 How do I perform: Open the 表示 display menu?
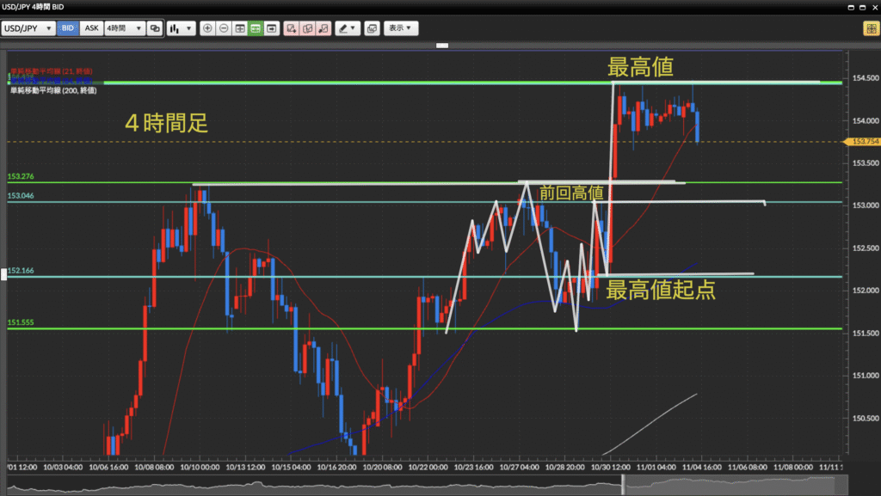[x=401, y=28]
